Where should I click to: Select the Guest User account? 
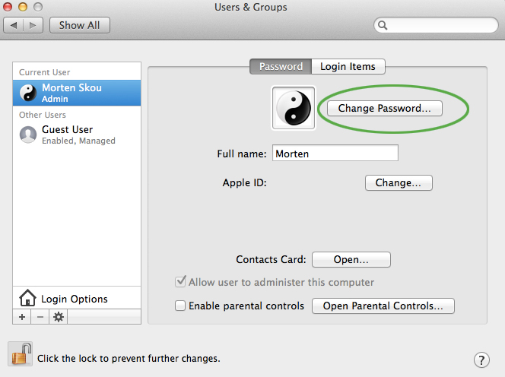[x=77, y=135]
